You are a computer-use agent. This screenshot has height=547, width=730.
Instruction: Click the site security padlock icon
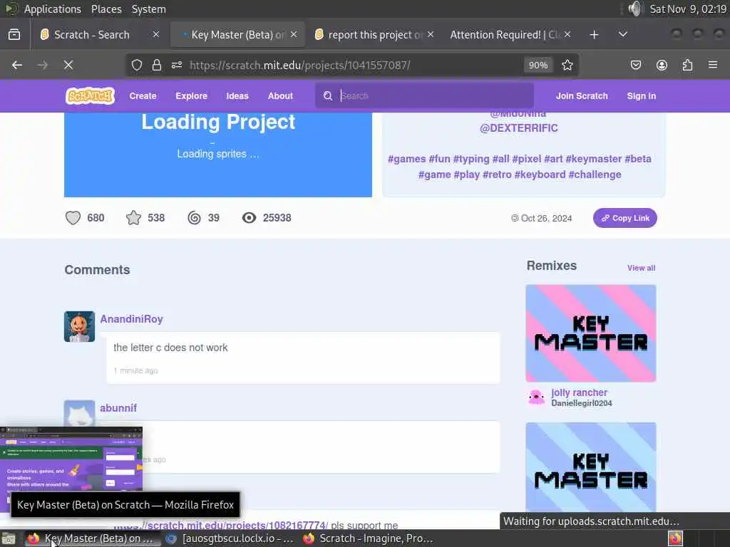[x=157, y=65]
